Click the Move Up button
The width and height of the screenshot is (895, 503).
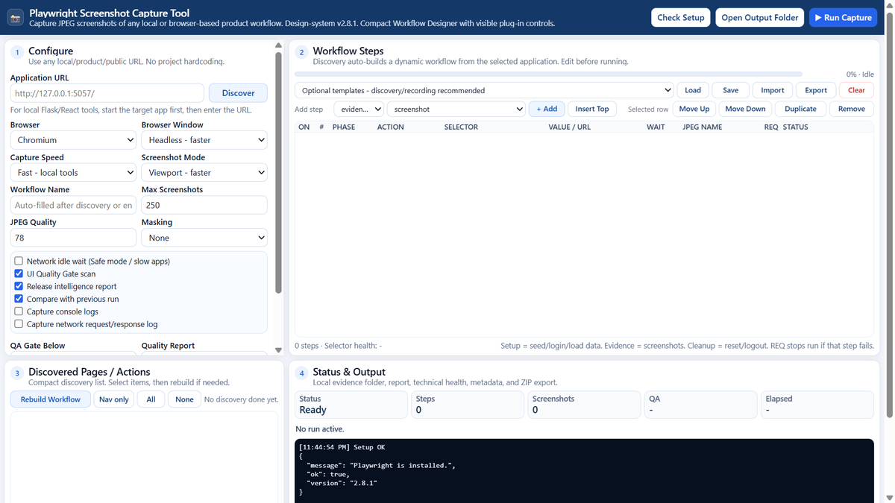pos(694,109)
